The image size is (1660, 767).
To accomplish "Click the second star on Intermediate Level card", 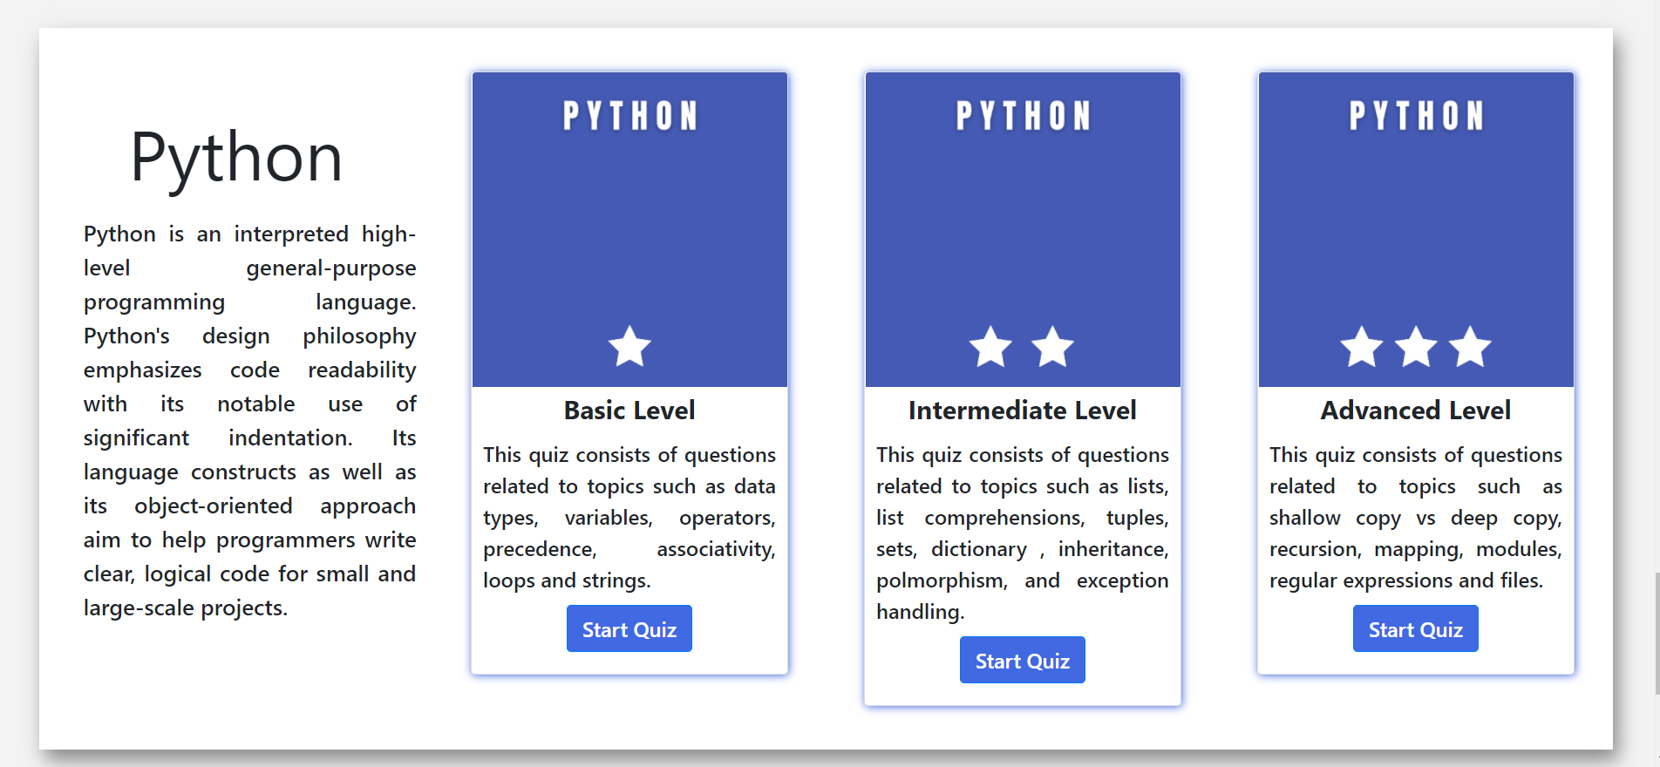I will coord(1053,346).
